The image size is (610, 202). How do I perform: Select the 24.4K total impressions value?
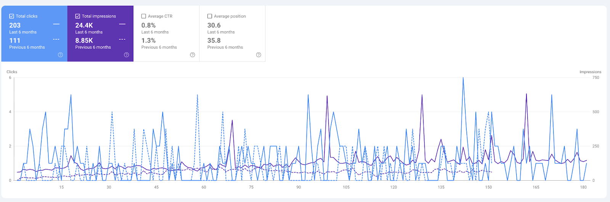tap(84, 25)
